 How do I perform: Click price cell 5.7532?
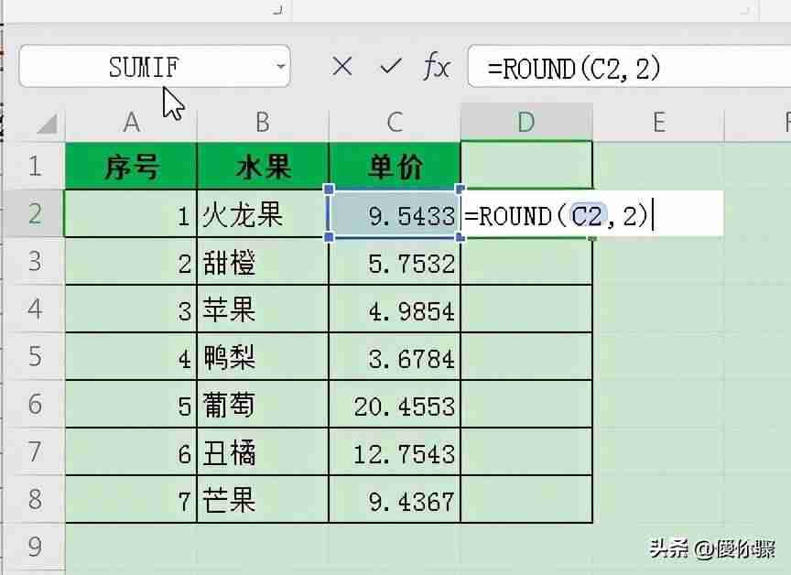point(395,261)
